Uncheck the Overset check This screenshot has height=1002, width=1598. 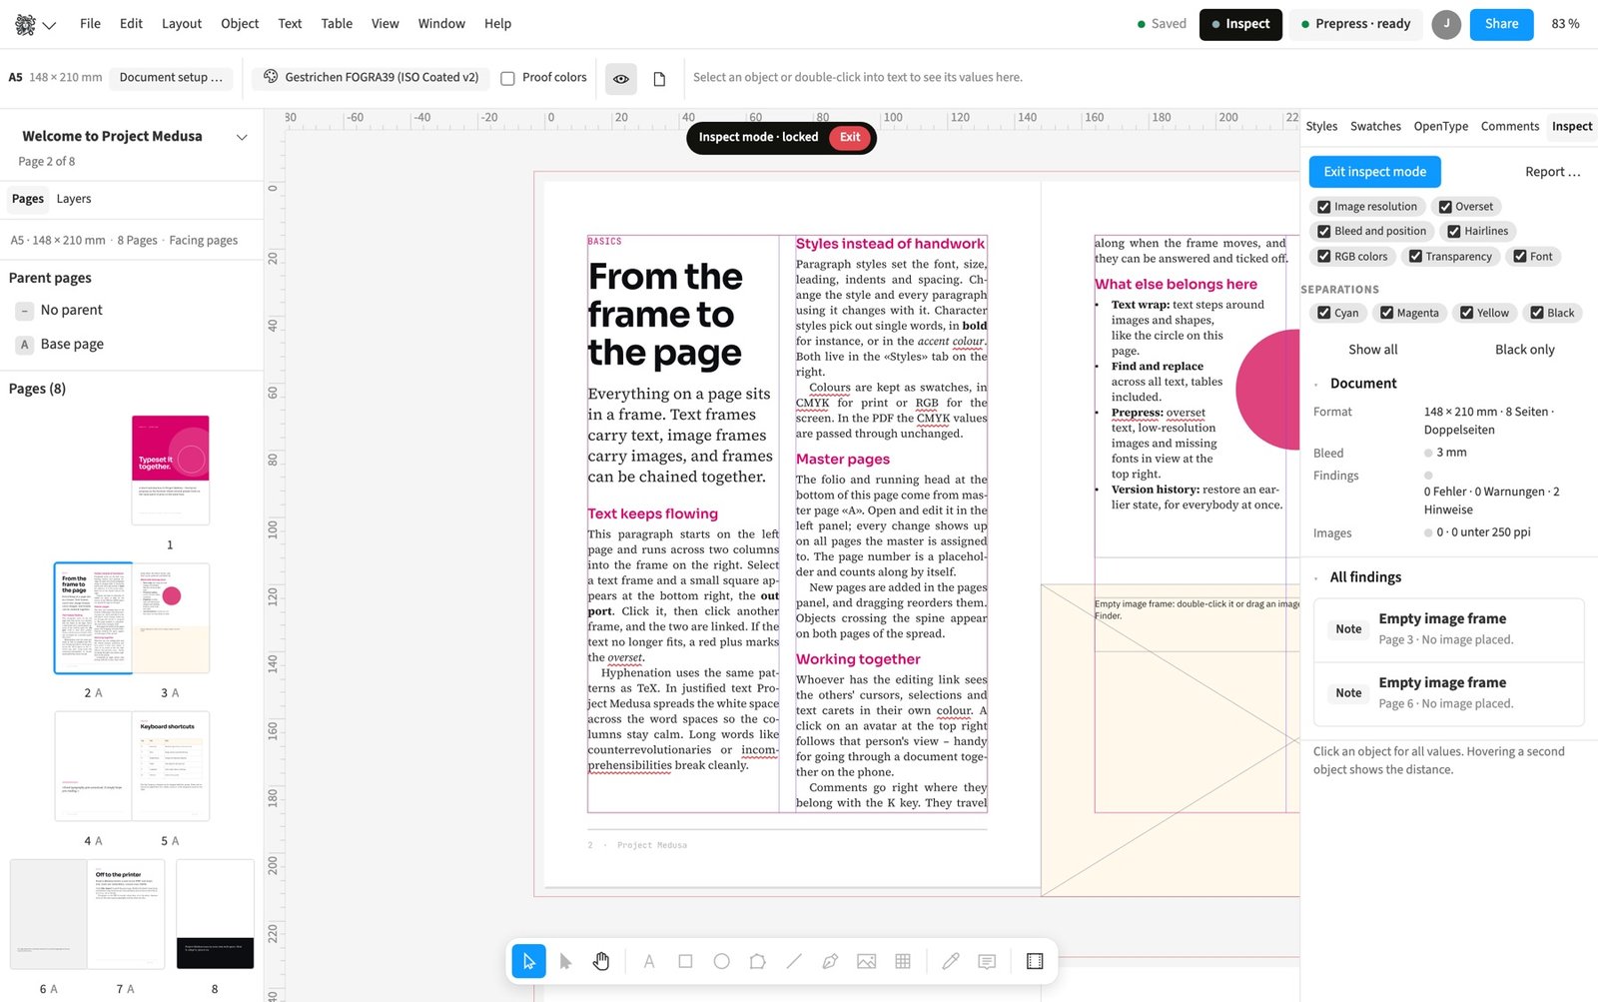pyautogui.click(x=1445, y=207)
